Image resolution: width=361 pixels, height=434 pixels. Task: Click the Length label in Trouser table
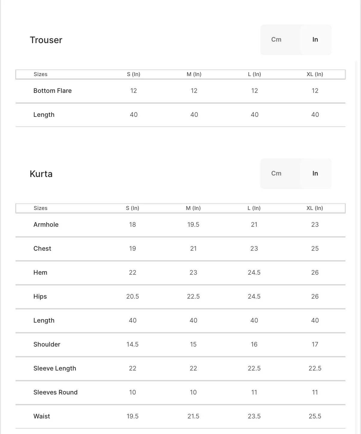(44, 115)
